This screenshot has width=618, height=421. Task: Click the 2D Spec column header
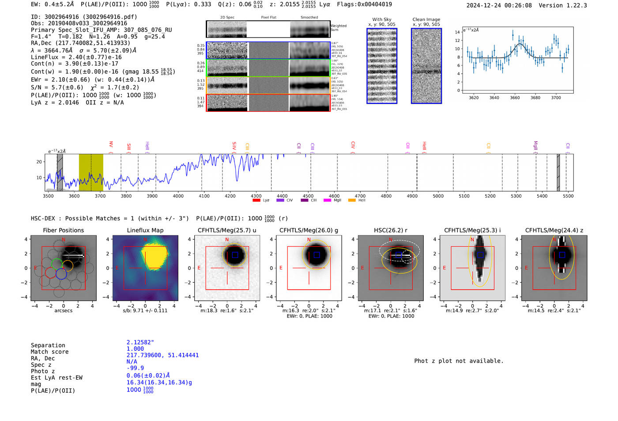[x=227, y=18]
